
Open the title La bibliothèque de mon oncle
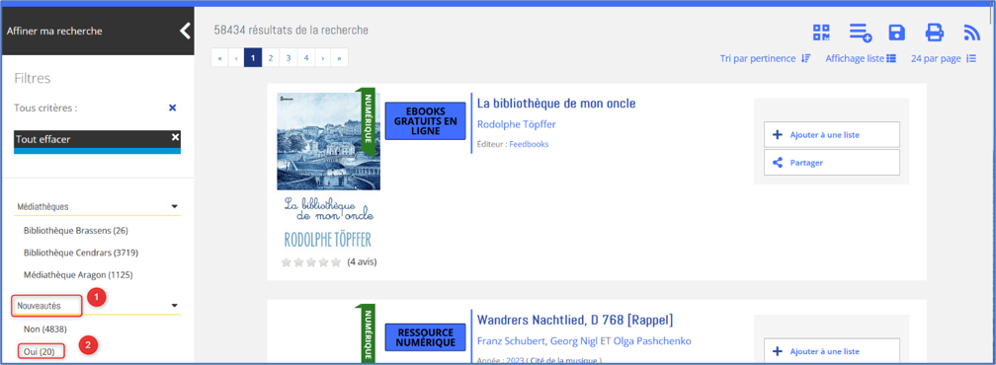point(556,104)
